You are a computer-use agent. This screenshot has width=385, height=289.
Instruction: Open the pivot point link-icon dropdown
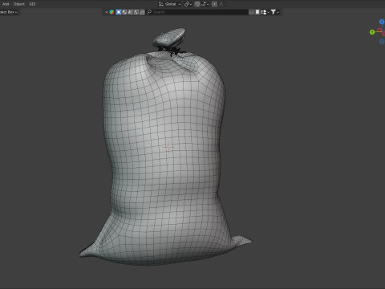[188, 4]
